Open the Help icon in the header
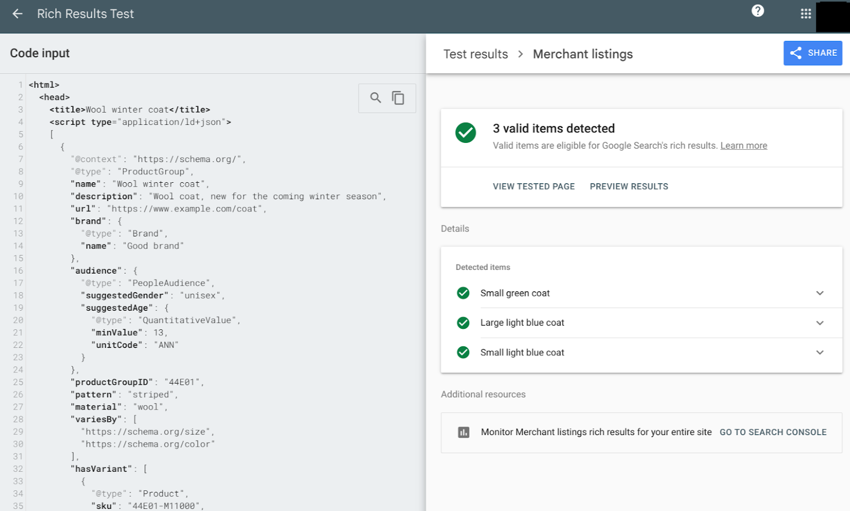This screenshot has height=511, width=850. pos(758,11)
